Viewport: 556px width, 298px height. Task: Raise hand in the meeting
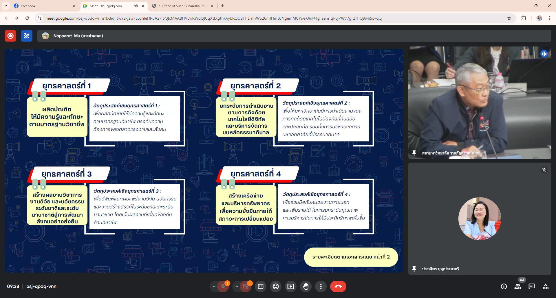306,286
